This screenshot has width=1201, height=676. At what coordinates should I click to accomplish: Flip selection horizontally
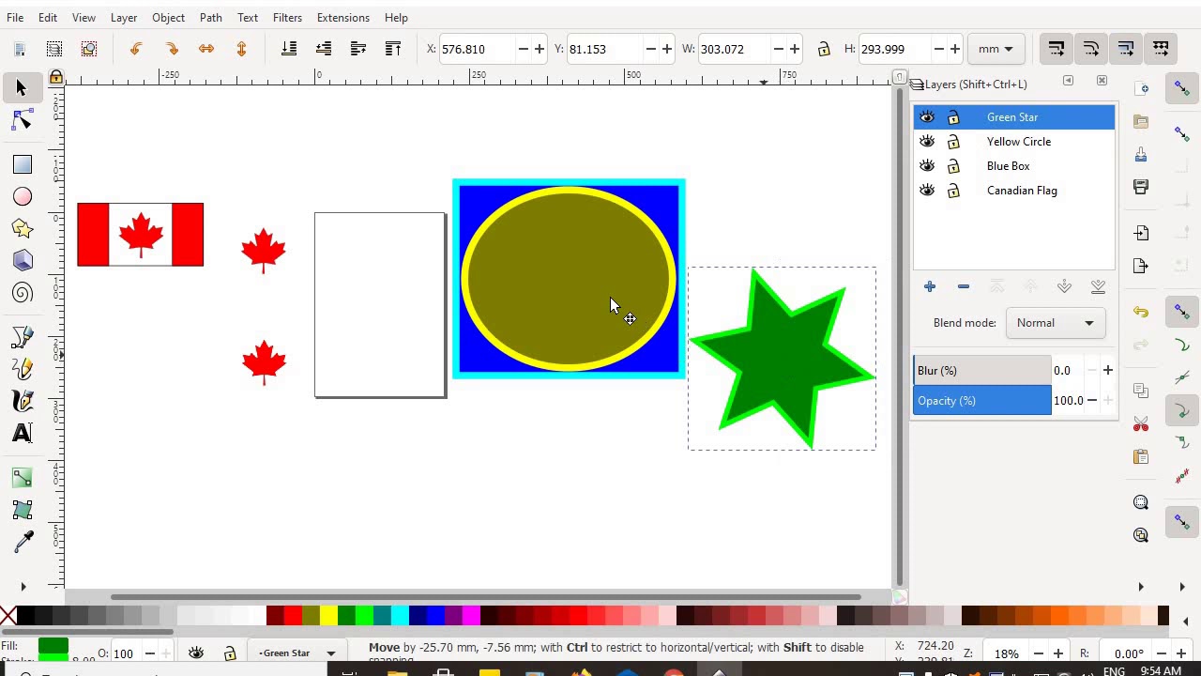click(x=206, y=49)
